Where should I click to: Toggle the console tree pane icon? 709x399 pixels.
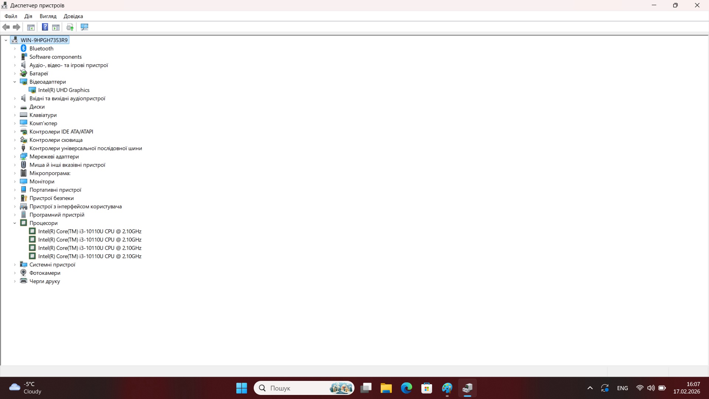click(31, 27)
